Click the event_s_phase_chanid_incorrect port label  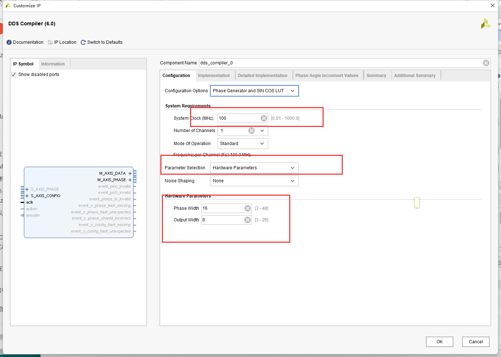coord(101,218)
